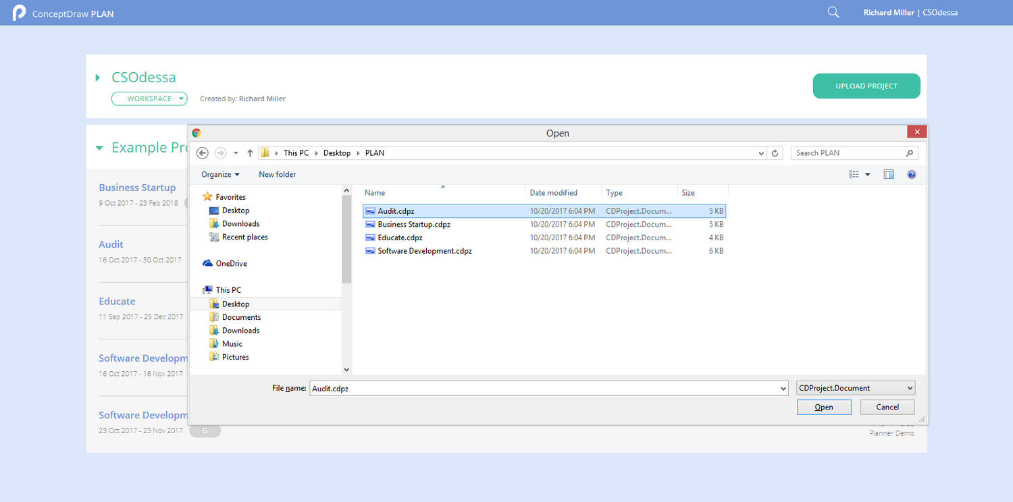Screen dimensions: 1013x502
Task: Click Richard Miller | CSOdessa account link
Action: (x=910, y=13)
